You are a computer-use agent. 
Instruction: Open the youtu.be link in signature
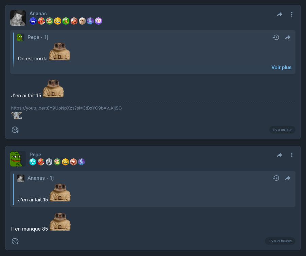tap(66, 108)
